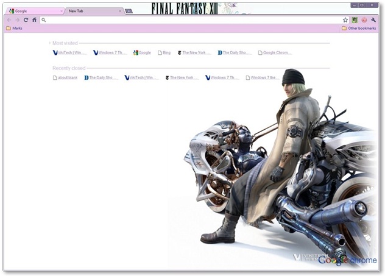Open the Other bookmarks folder
This screenshot has width=385, height=276.
click(x=359, y=28)
